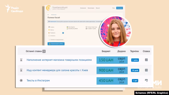The image size is (169, 95).
Task: Click the серп 2019 date in 900 UAH row
Action: click(121, 70)
